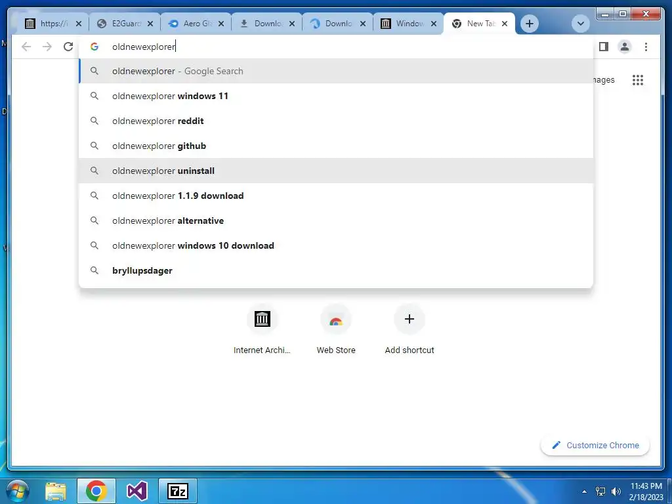
Task: Open Visual Studio from taskbar
Action: click(137, 491)
